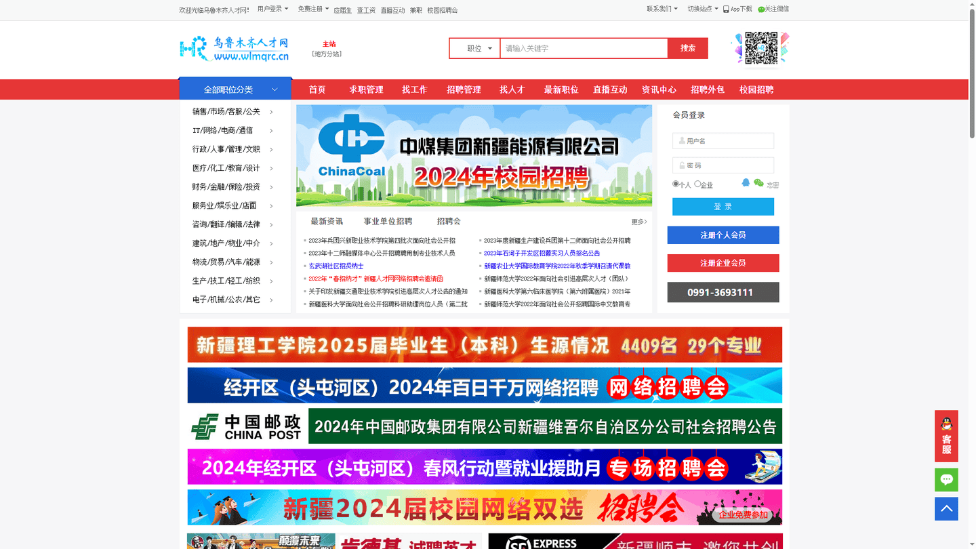Open the 用户登录 dropdown

(272, 9)
